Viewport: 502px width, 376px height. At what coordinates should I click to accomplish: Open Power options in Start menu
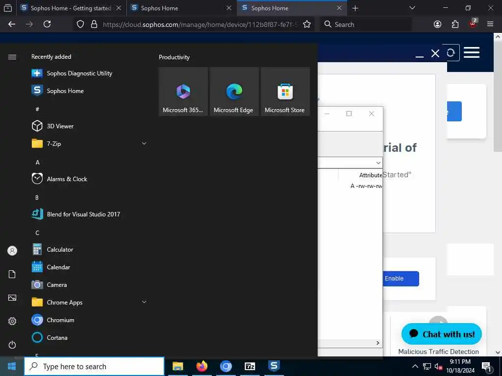point(12,345)
